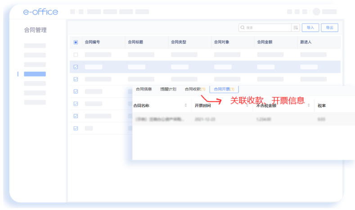355x210 pixels.
Task: Select the 合同开票(1) tab
Action: pos(224,89)
